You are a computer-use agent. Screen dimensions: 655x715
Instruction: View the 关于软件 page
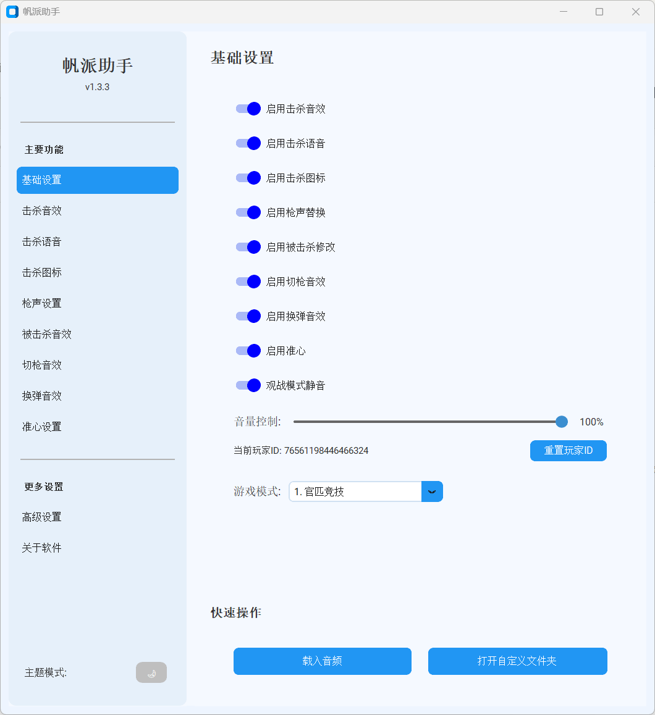click(x=41, y=548)
